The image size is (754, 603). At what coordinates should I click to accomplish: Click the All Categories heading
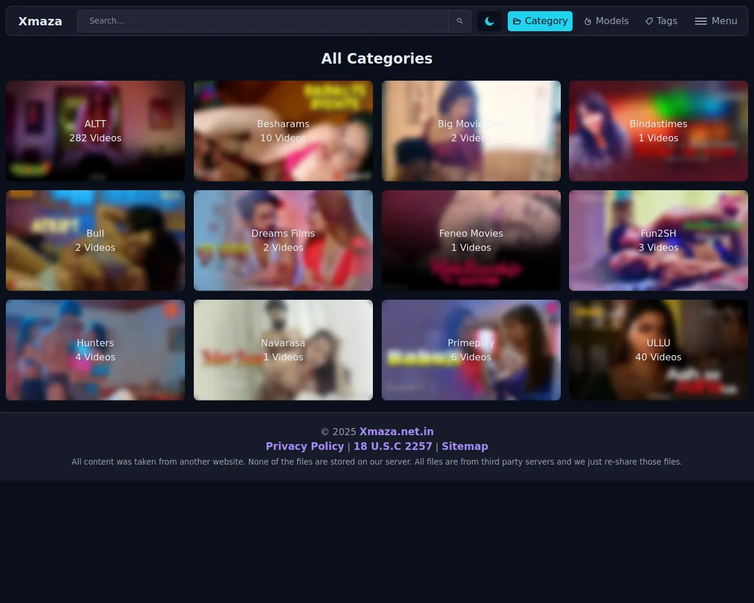click(x=377, y=58)
